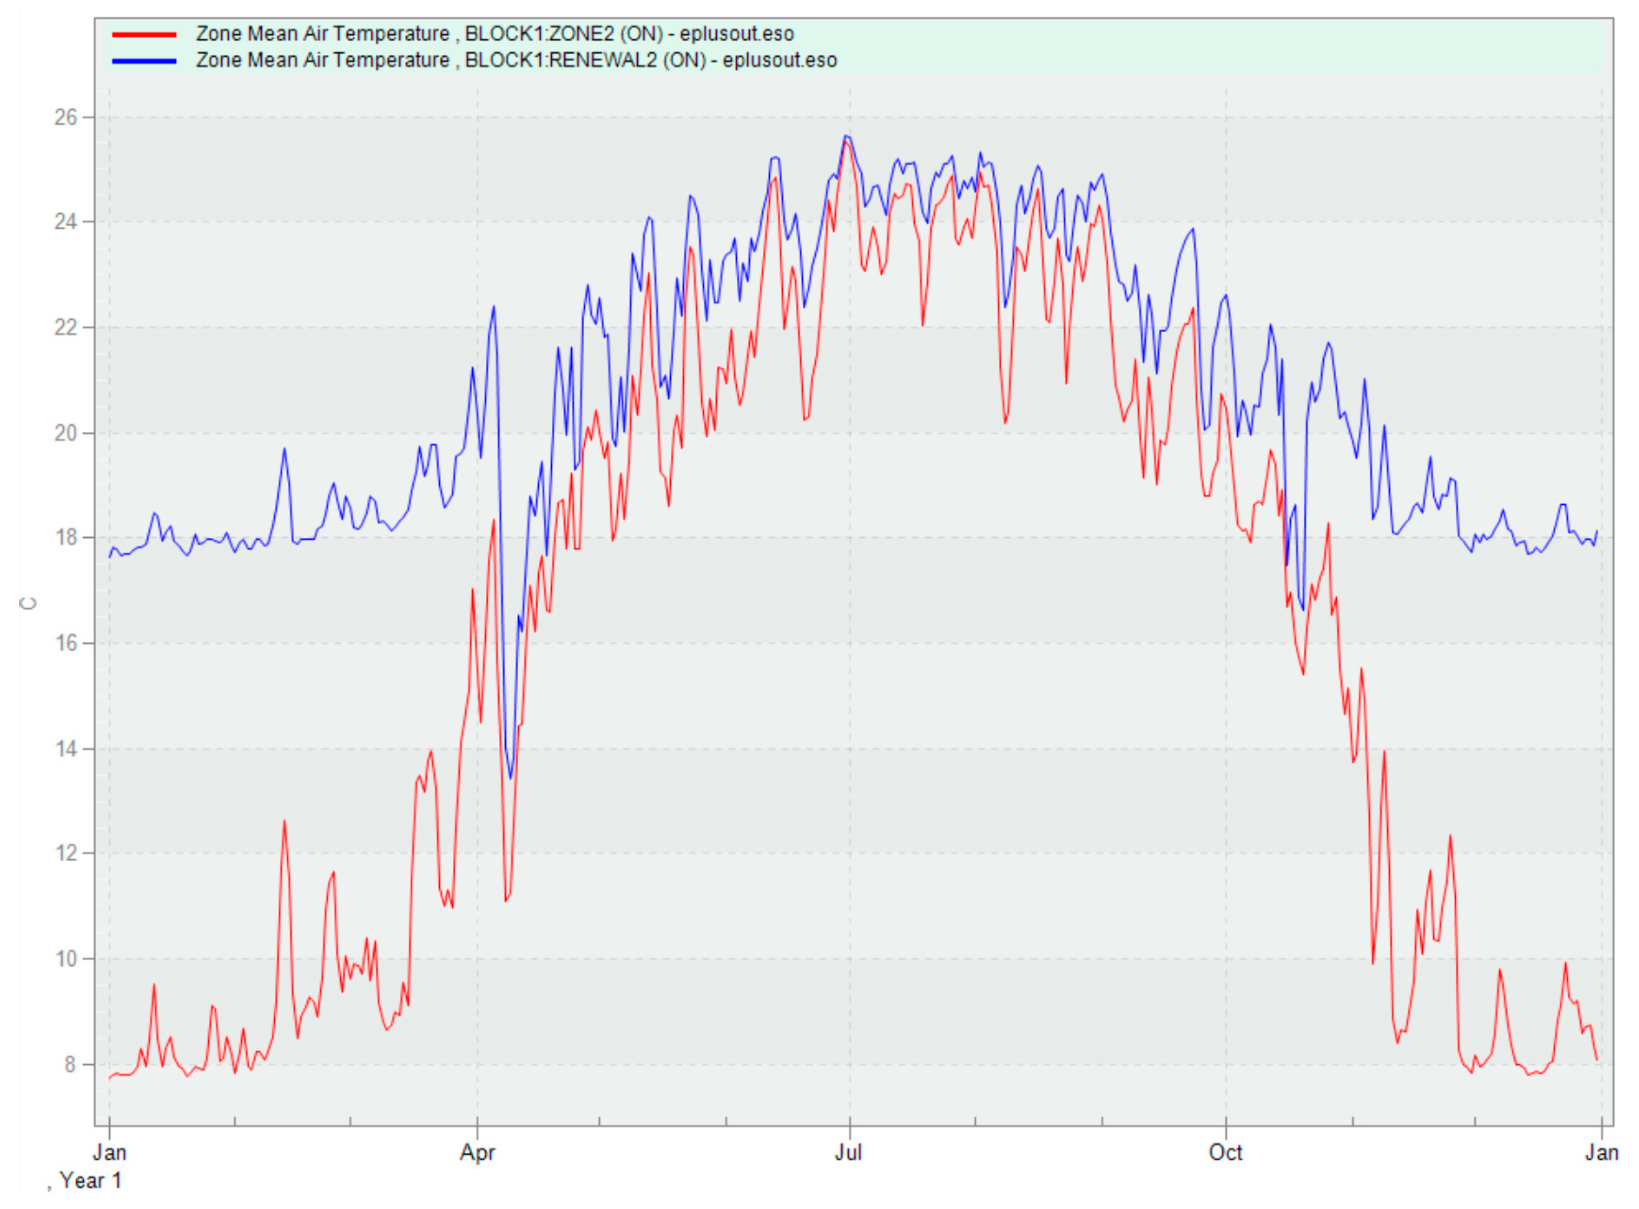1639x1209 pixels.
Task: Click the leftmost Jan x-axis label
Action: tap(110, 1153)
